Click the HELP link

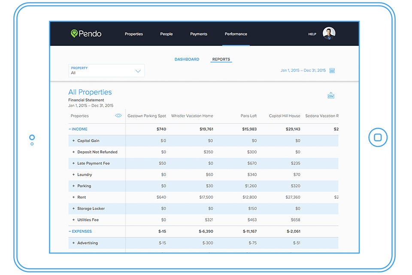(312, 34)
